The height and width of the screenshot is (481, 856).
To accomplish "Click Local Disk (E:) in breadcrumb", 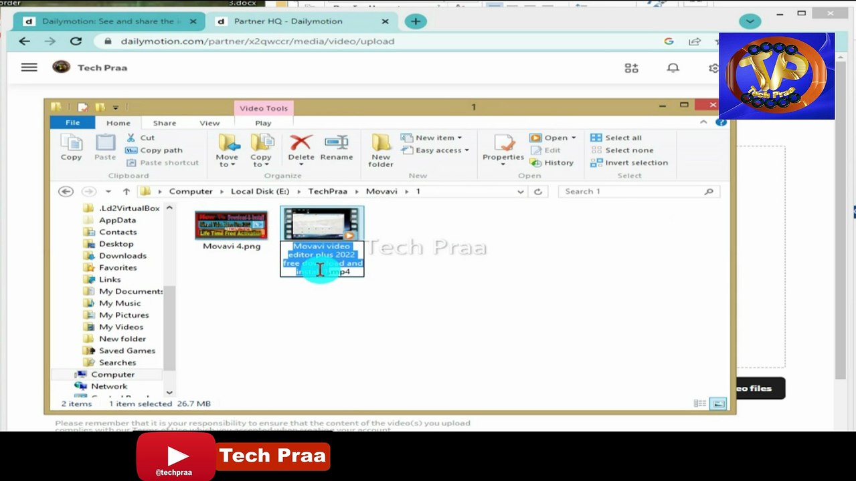I will 260,191.
